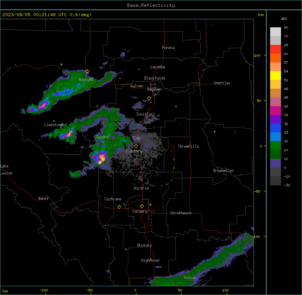This screenshot has height=295, width=302.
Task: Click the Innisfail city label
Action: [x=145, y=114]
